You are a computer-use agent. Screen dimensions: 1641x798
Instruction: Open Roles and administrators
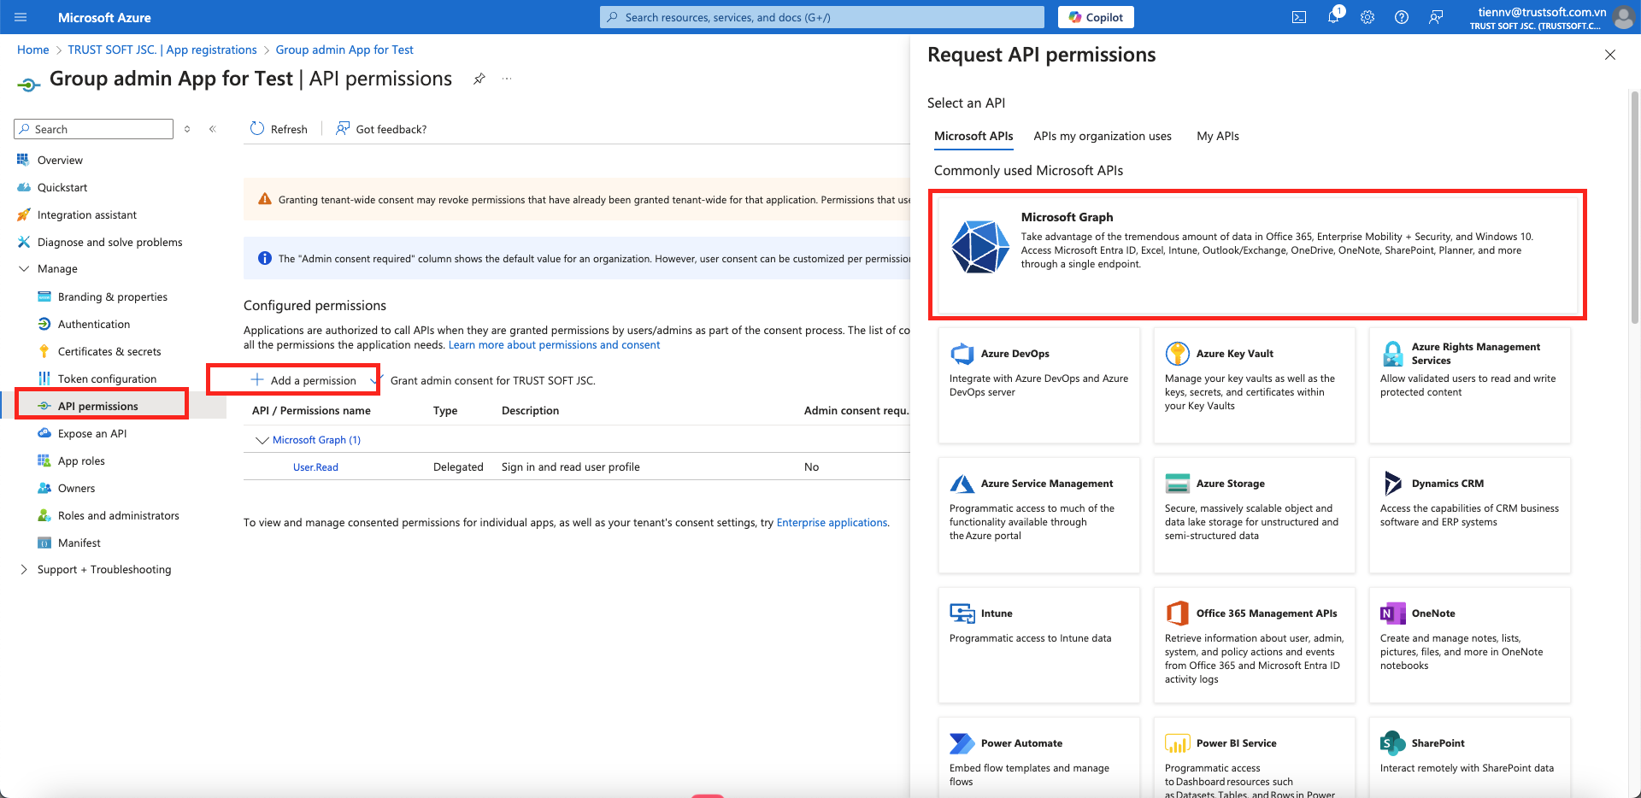[118, 515]
